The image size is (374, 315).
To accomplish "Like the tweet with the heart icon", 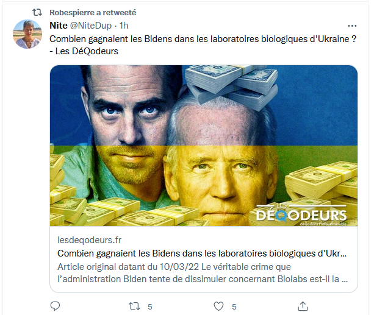I will click(x=218, y=306).
